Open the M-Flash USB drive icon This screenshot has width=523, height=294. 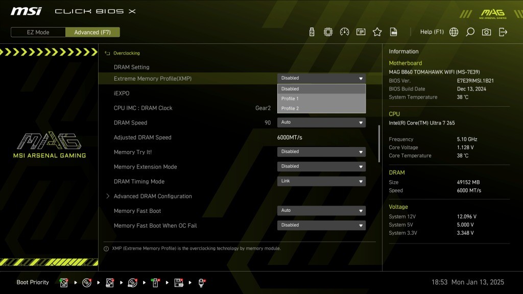(x=312, y=32)
